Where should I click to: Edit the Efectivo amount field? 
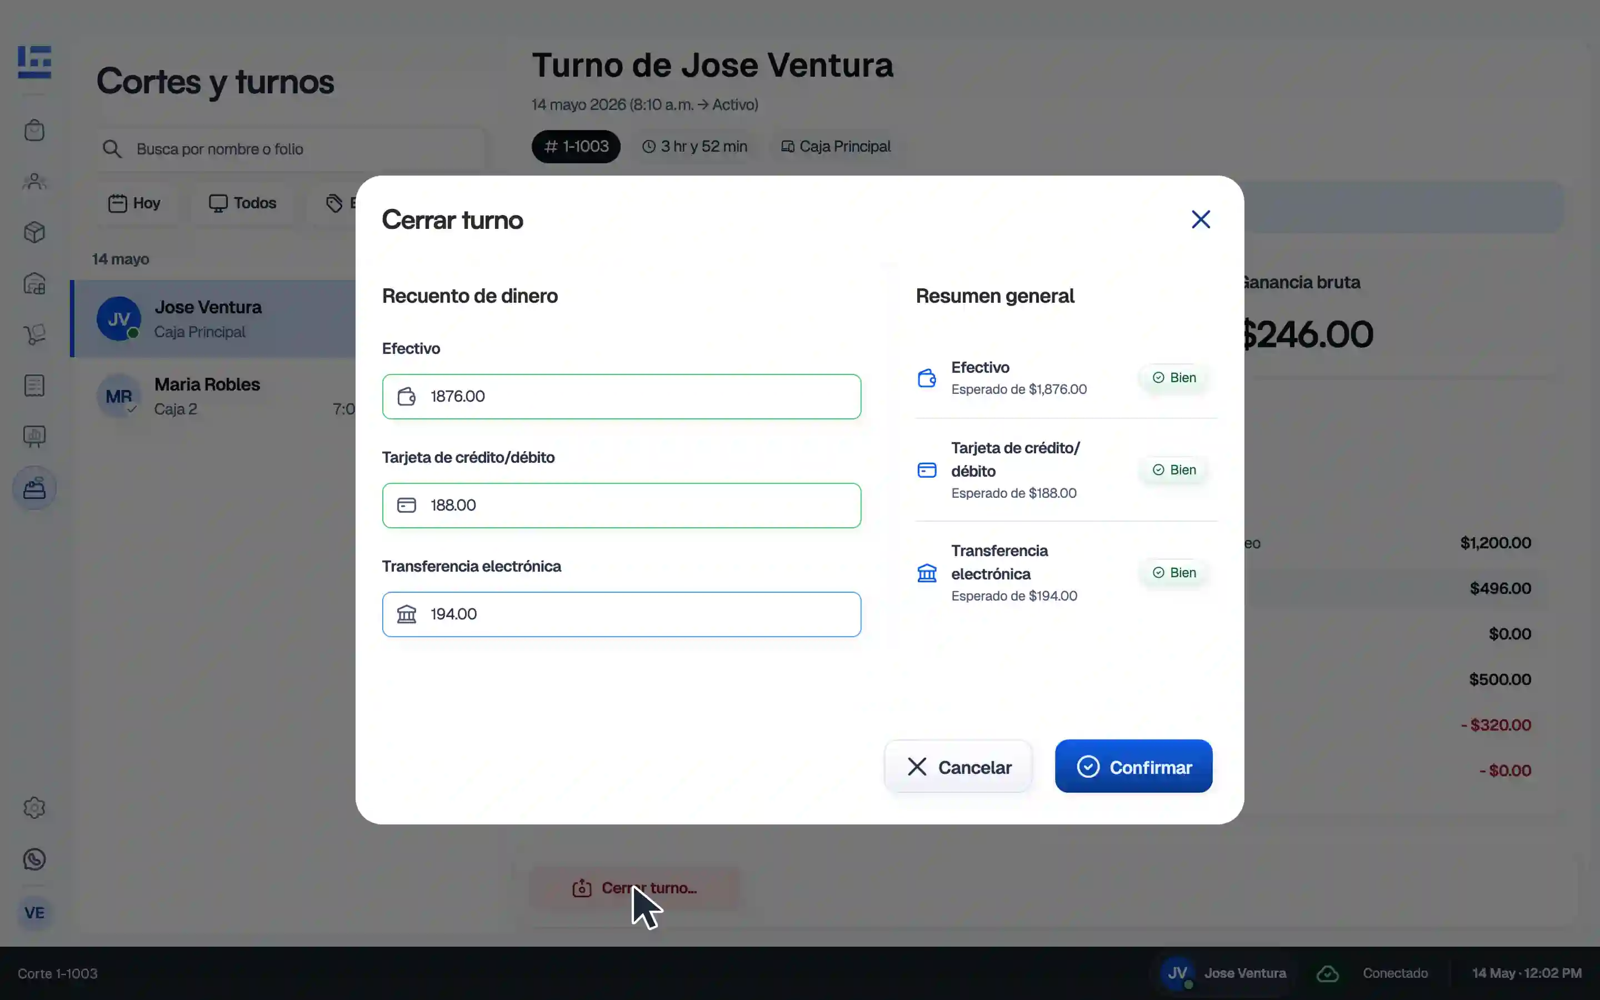tap(622, 397)
